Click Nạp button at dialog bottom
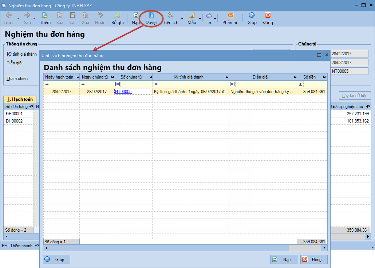 pos(284,260)
